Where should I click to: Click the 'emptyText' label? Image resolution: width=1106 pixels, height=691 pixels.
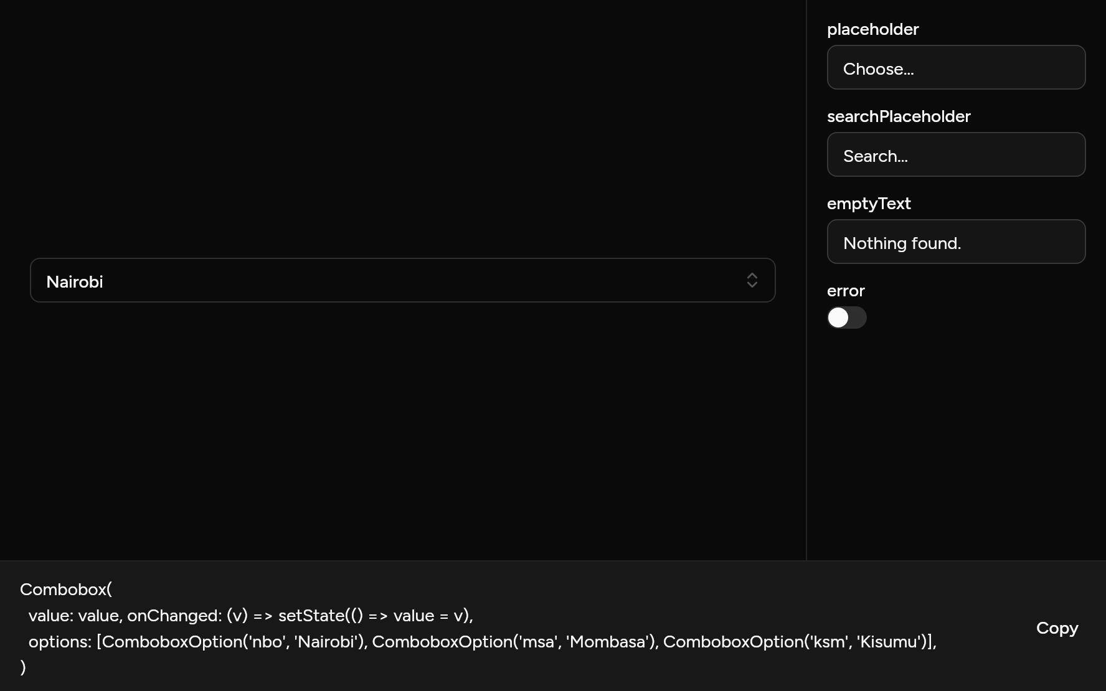(869, 204)
